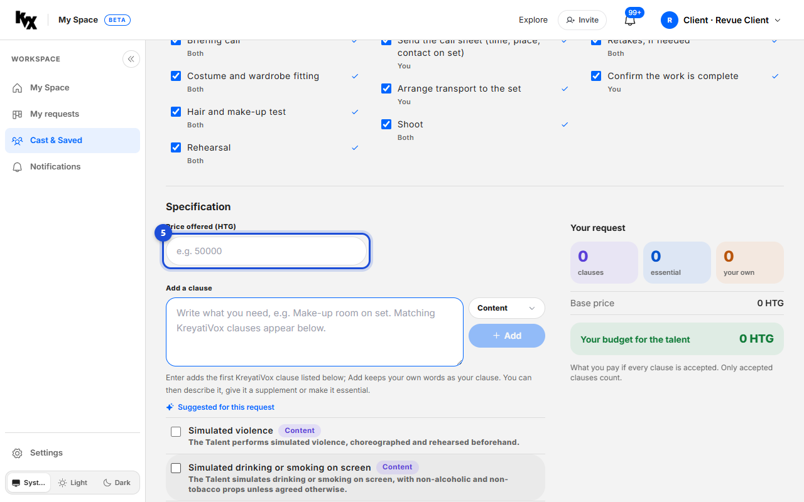The image size is (804, 502).
Task: Select the your own count card
Action: 750,262
